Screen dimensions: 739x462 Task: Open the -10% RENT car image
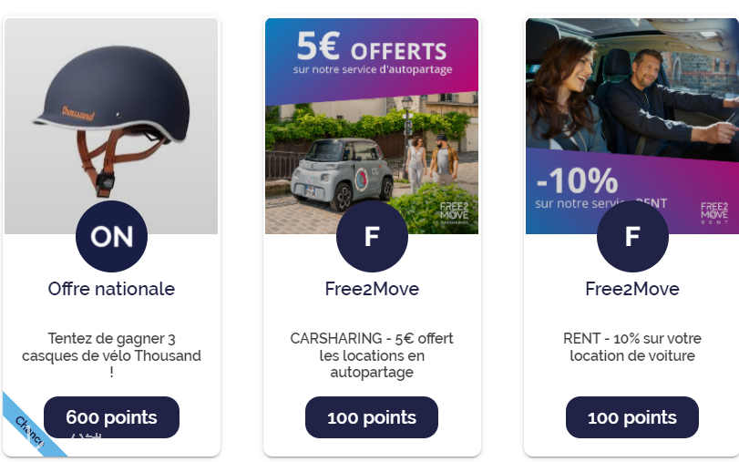tap(632, 126)
